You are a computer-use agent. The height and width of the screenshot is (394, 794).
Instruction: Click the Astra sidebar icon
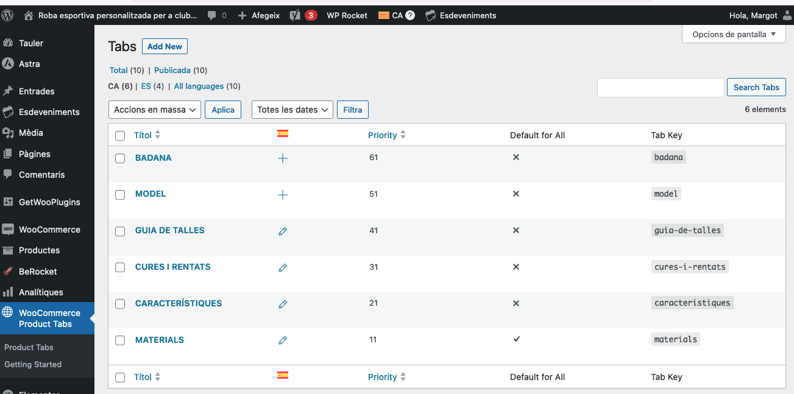click(x=8, y=63)
